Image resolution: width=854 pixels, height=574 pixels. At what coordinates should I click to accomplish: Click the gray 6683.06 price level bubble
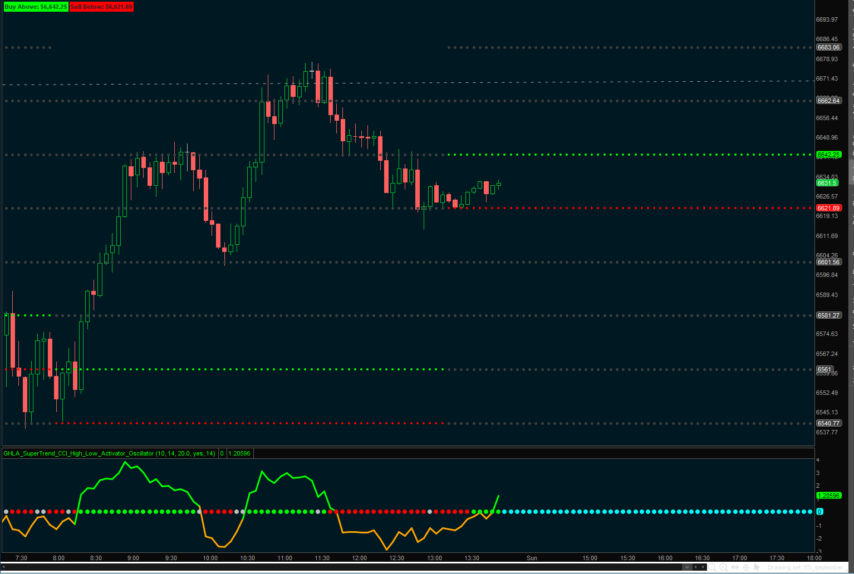pos(828,47)
